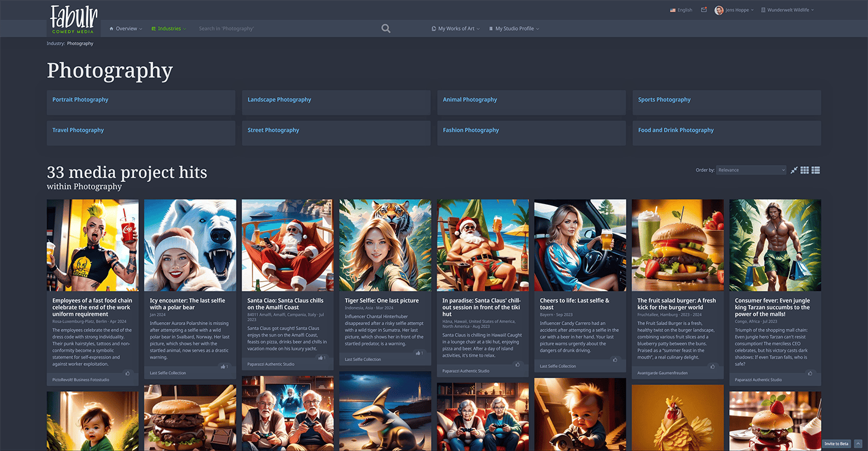
Task: Toggle the like on the Santa Ciao project
Action: pos(322,358)
